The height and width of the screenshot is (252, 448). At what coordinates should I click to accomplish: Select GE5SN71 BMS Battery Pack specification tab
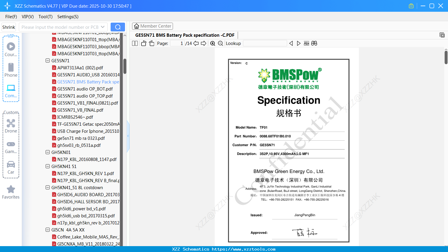(x=185, y=35)
